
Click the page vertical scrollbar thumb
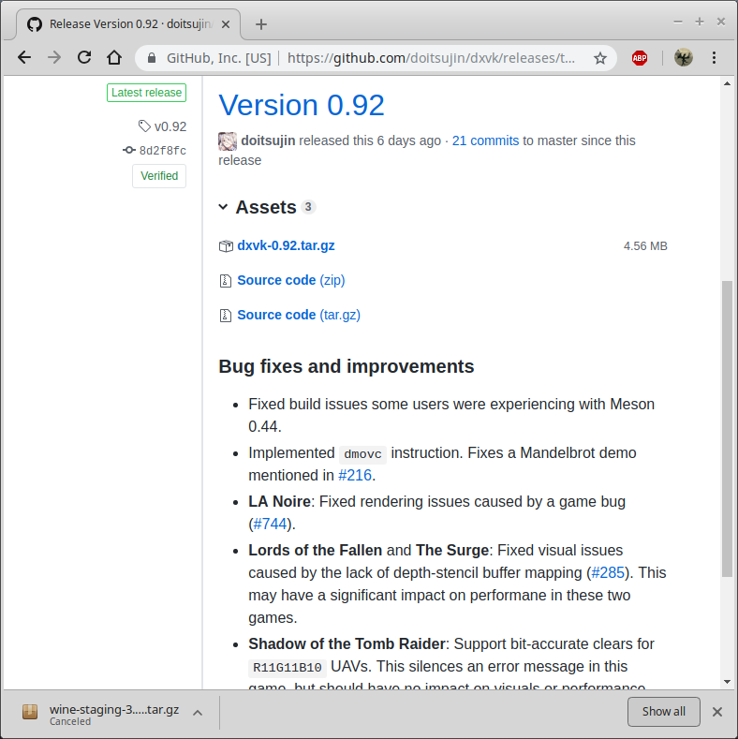point(727,428)
